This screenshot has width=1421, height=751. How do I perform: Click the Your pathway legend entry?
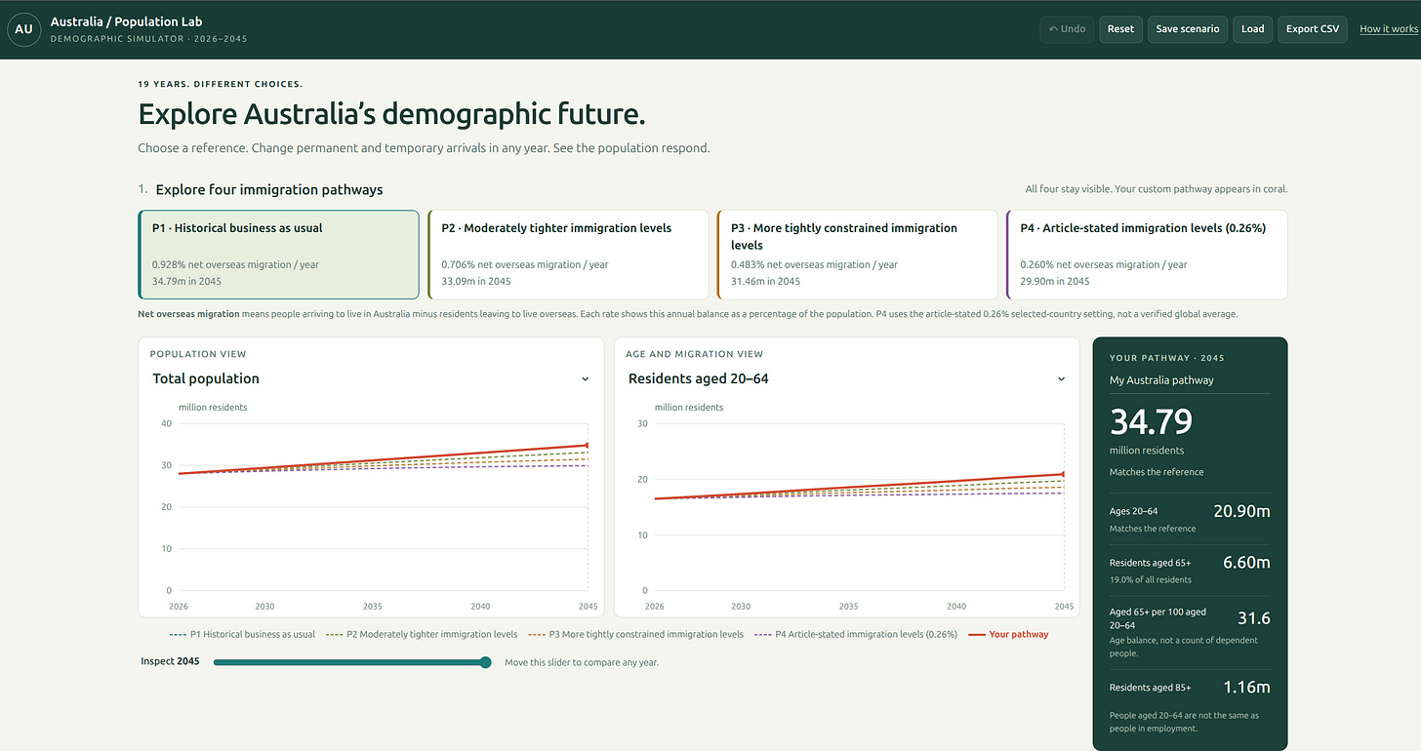pyautogui.click(x=1008, y=634)
